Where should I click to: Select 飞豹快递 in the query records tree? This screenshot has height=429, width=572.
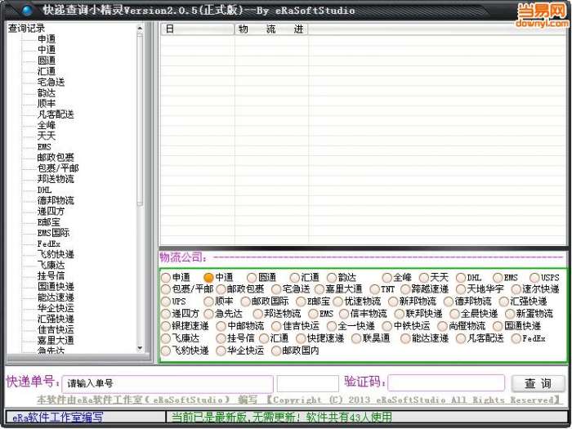click(56, 254)
